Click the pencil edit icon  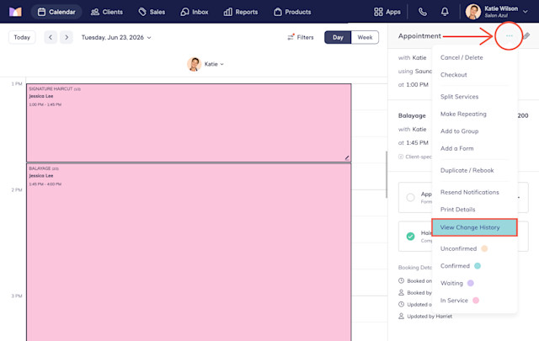[526, 35]
